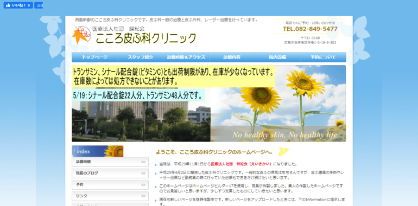Click the maple leaf CoCoRo clinic logo

(x=81, y=35)
